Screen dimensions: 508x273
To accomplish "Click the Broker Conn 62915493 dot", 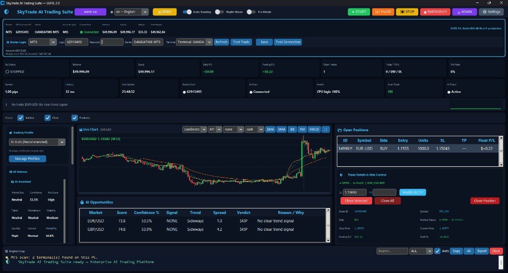I will 185,92.
